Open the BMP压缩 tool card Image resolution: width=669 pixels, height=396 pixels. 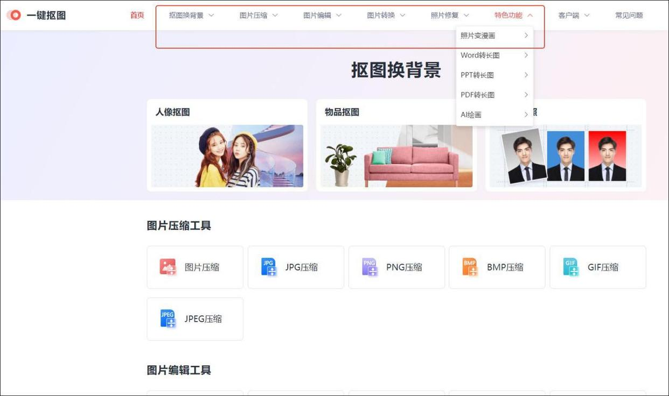(497, 267)
